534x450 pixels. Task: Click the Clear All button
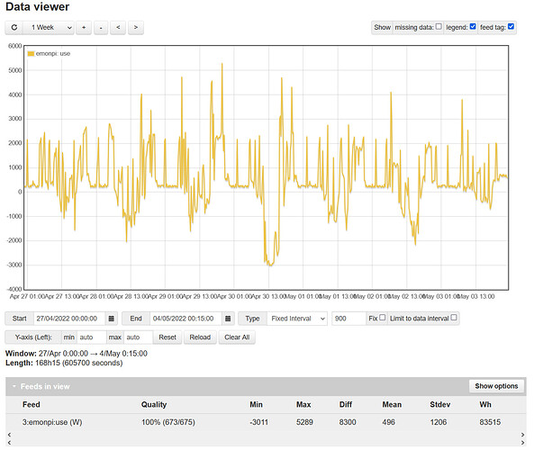237,337
